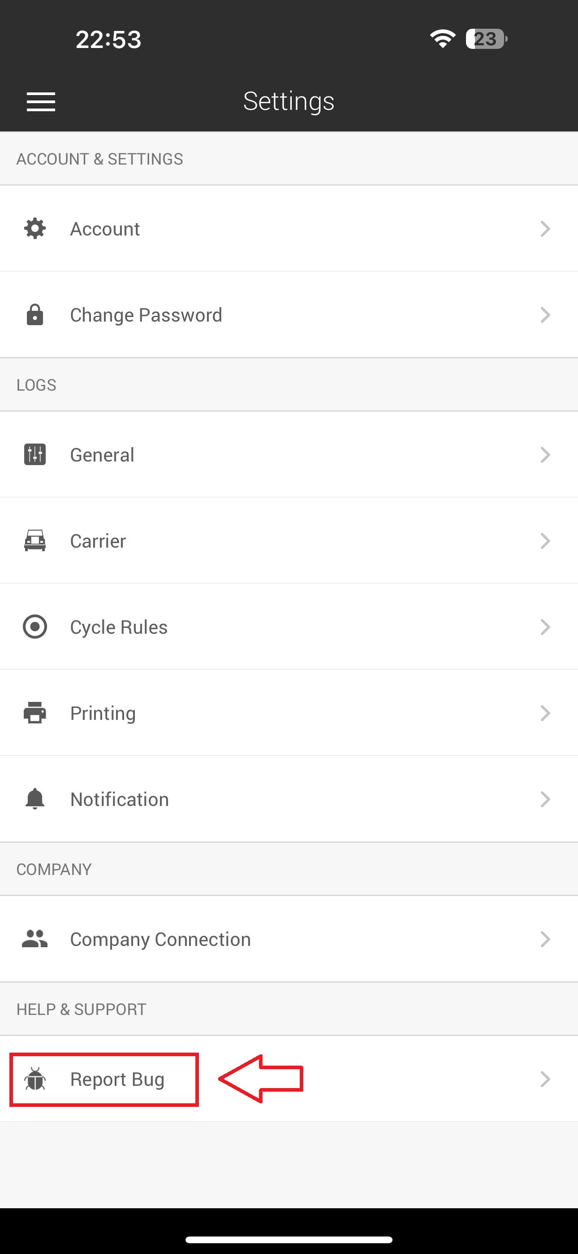Expand the Account row chevron

coord(545,228)
